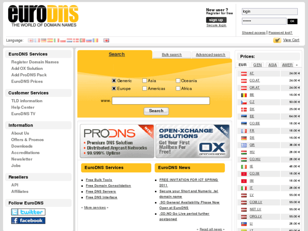Image resolution: width=308 pixels, height=231 pixels.
Task: Click the Belgian flag in BE row
Action: coord(244,95)
